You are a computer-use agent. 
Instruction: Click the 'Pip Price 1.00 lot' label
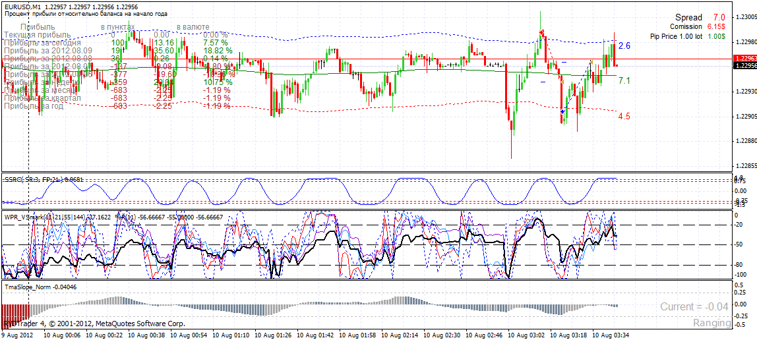(676, 36)
